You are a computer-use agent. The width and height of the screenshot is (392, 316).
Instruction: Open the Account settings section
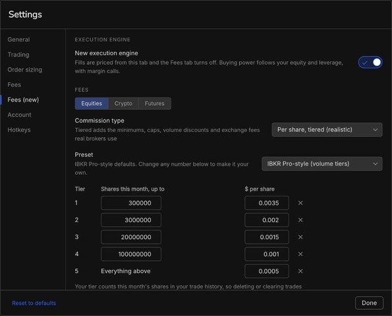click(x=19, y=115)
